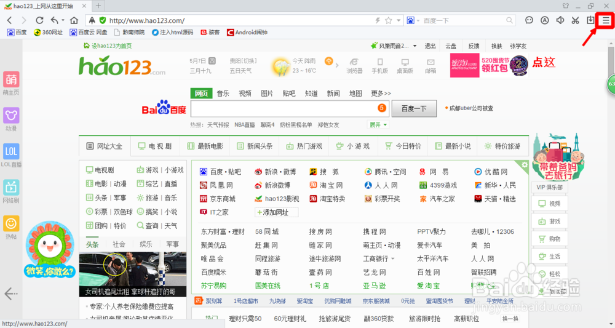615x328 pixels.
Task: Switch to the 电视剧 navigation tab
Action: pyautogui.click(x=154, y=146)
